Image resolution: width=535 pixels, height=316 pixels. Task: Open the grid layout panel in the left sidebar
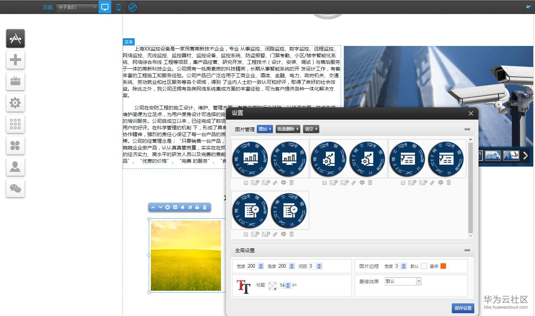(x=15, y=124)
